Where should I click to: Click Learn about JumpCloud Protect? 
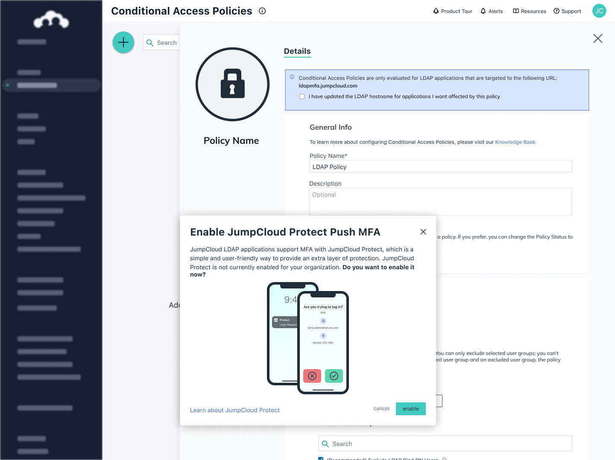point(235,410)
